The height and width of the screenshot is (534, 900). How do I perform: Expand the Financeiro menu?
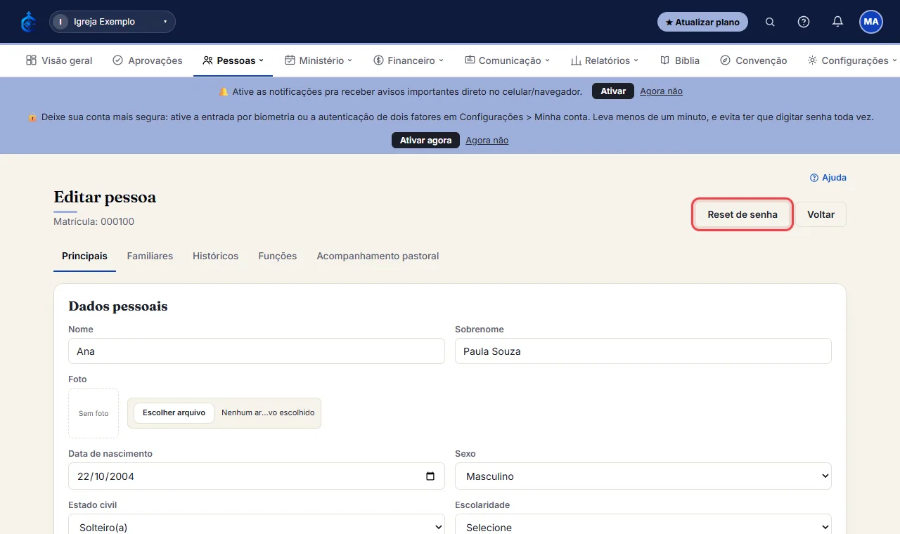coord(409,60)
